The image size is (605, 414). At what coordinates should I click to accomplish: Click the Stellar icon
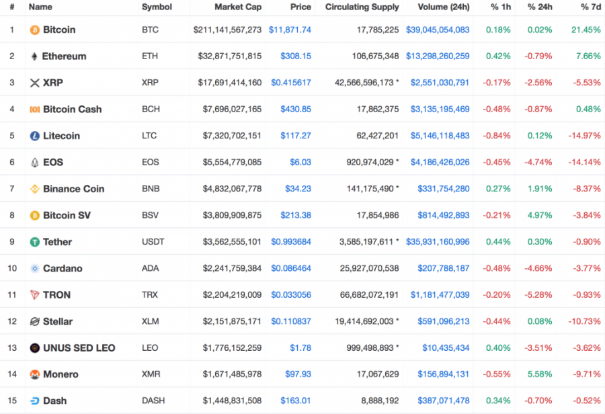tap(35, 321)
